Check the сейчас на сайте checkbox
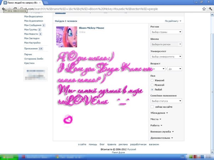 152,107
